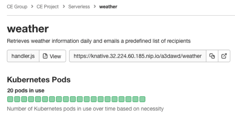Click the handler.js file label
This screenshot has width=235, height=118.
point(23,56)
